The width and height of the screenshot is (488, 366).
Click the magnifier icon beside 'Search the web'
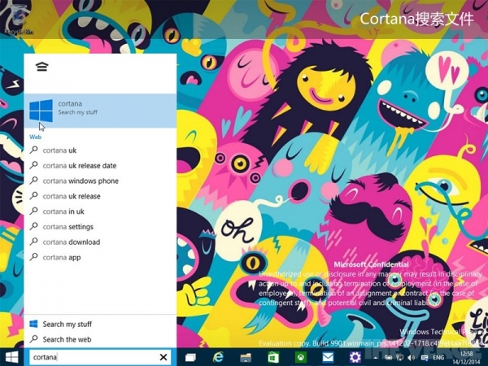tap(33, 338)
